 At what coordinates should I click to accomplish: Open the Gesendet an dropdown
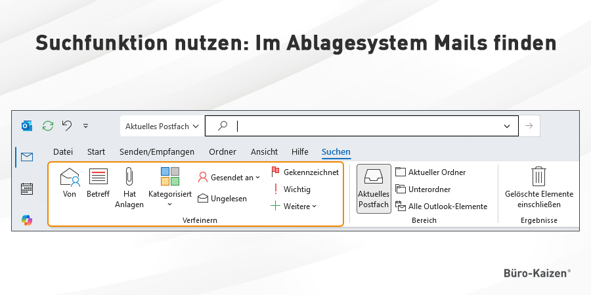click(229, 177)
